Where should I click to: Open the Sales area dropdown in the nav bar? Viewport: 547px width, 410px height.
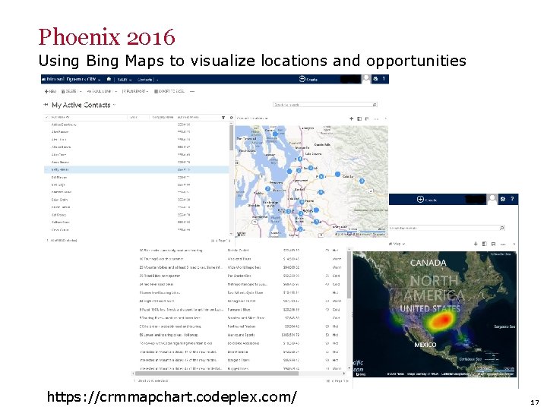coord(124,80)
